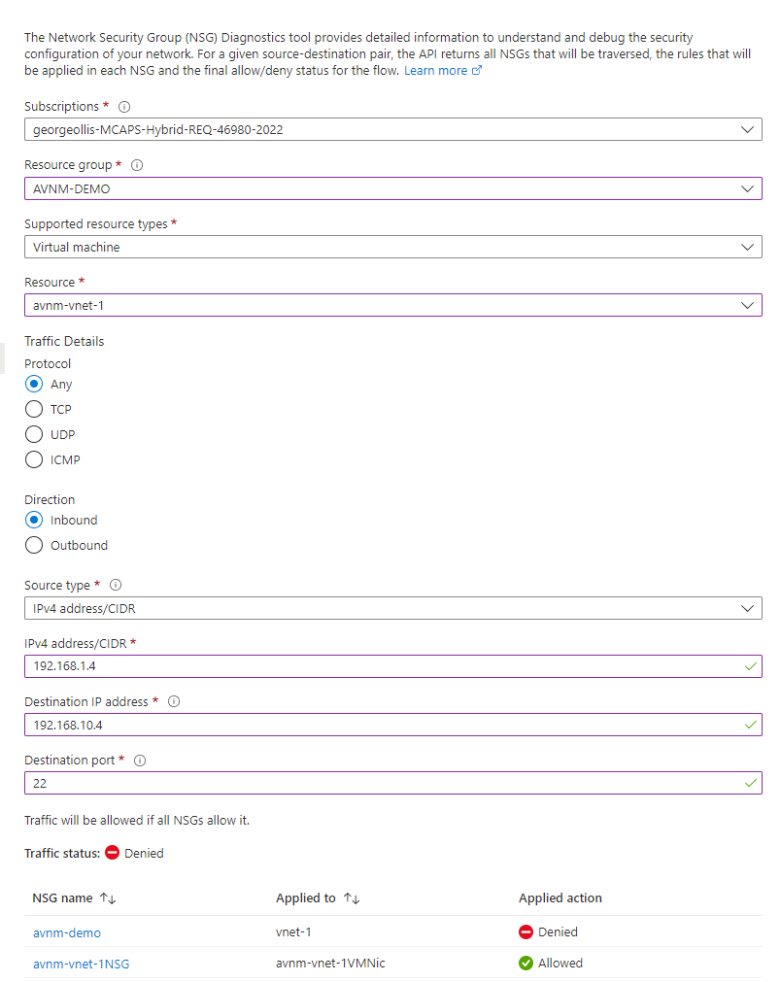
Task: Open the avnm-demo NSG link
Action: click(67, 933)
